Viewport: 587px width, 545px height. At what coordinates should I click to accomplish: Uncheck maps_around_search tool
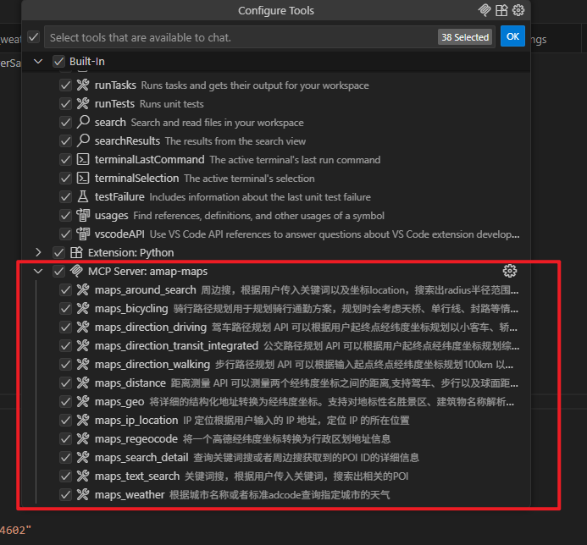(65, 290)
